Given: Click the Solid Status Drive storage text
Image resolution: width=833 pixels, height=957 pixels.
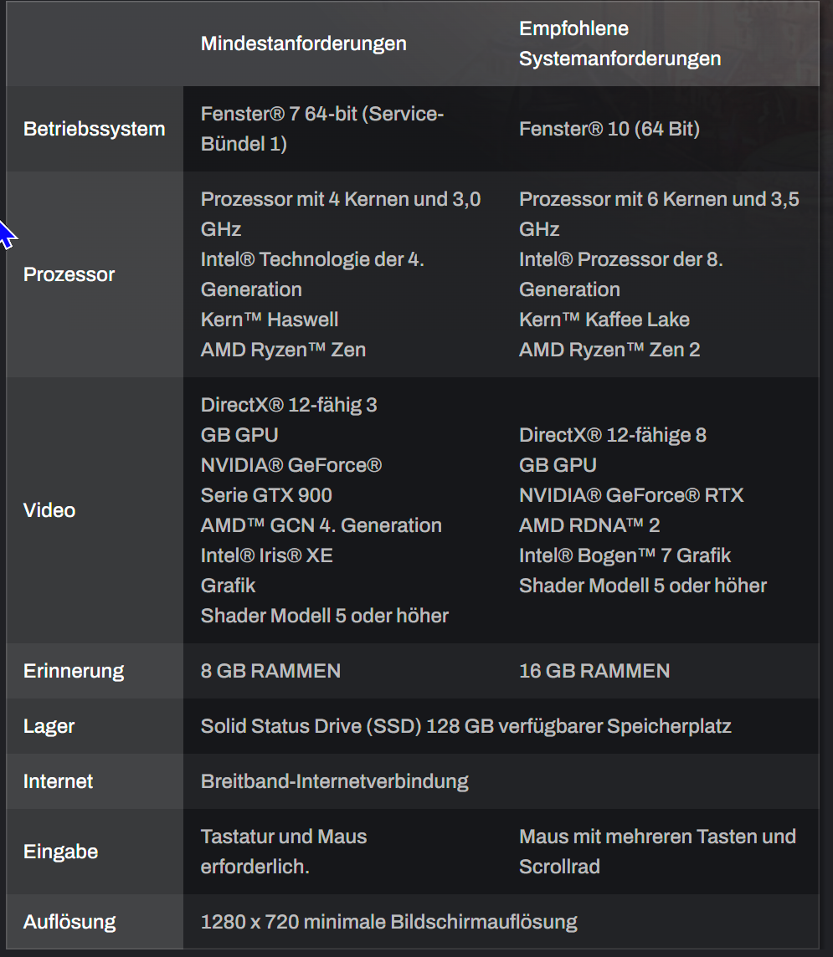Looking at the screenshot, I should pos(466,725).
